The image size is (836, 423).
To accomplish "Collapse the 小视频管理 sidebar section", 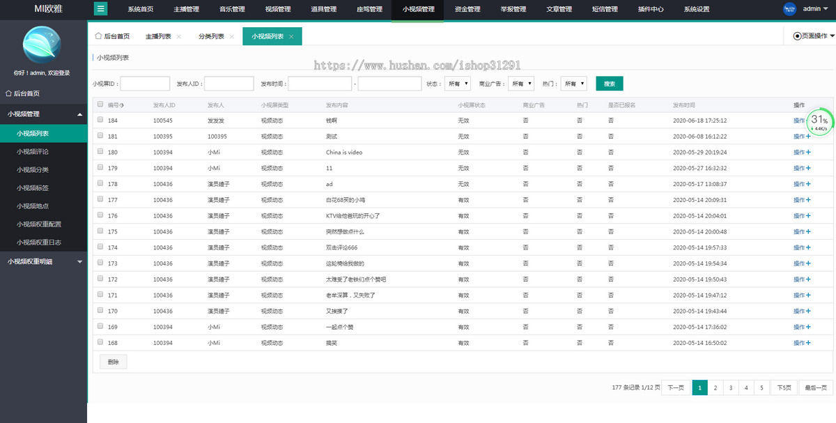I will [43, 114].
